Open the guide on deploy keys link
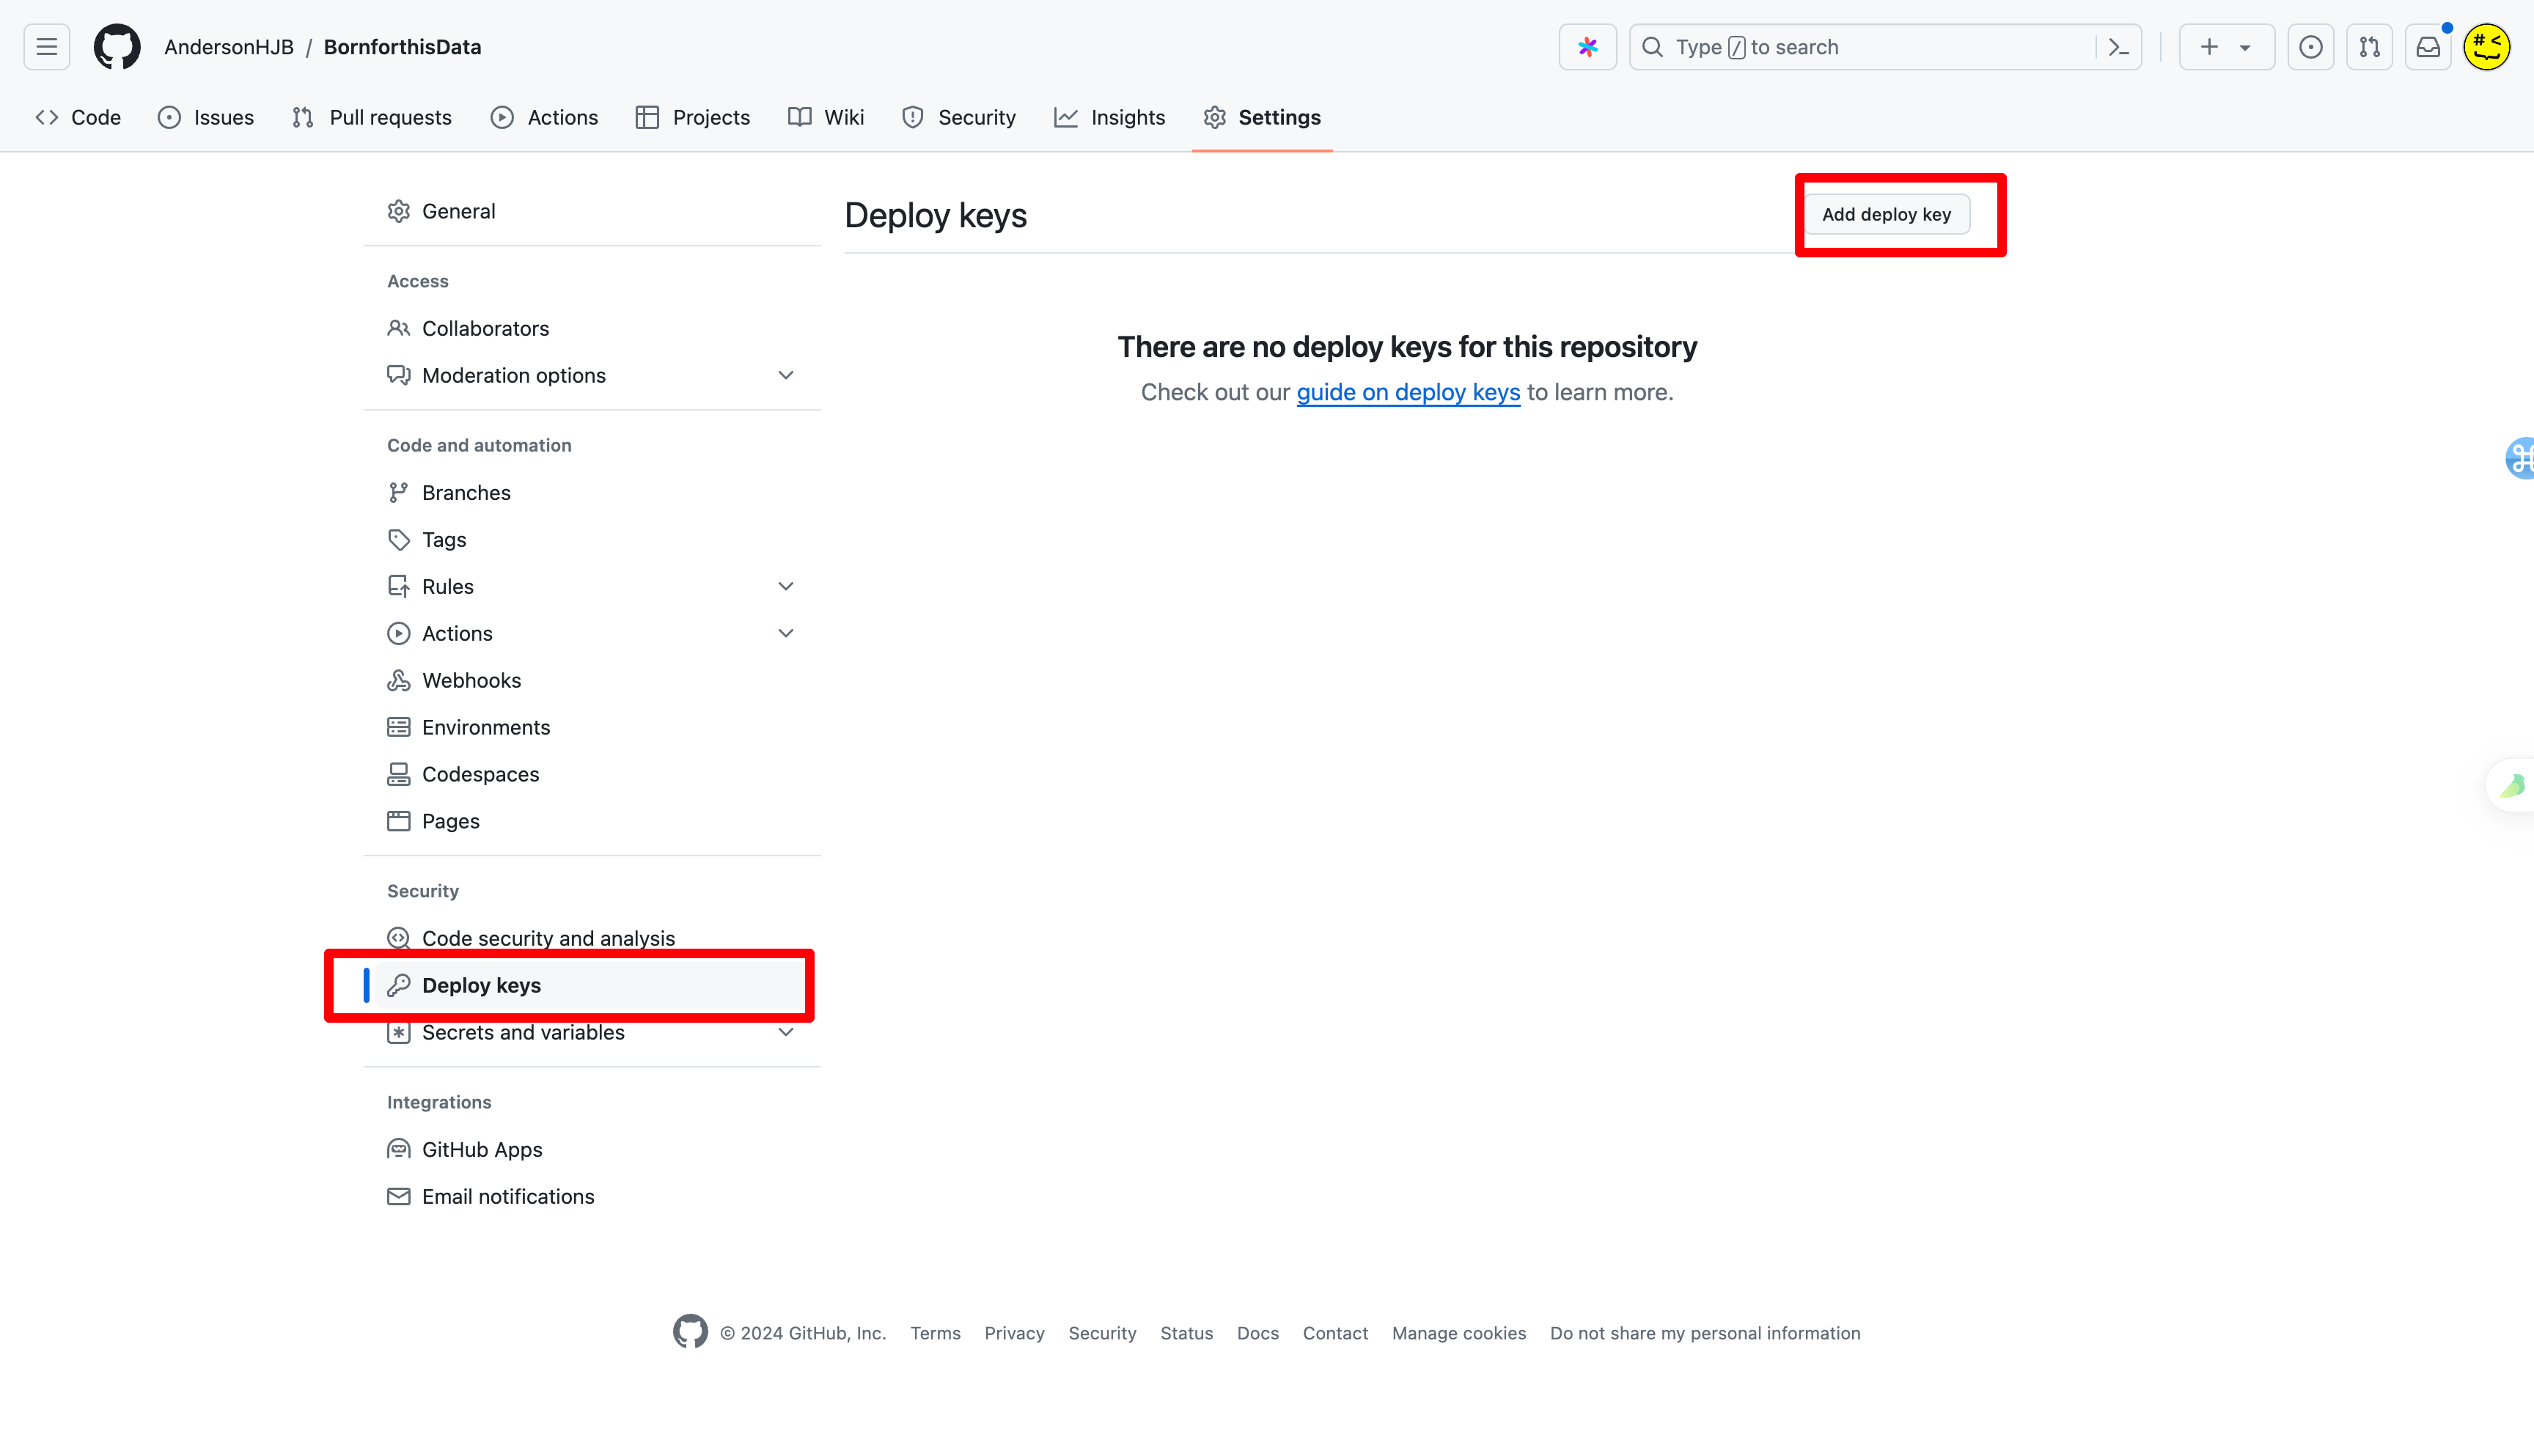Image resolution: width=2534 pixels, height=1456 pixels. [x=1408, y=392]
